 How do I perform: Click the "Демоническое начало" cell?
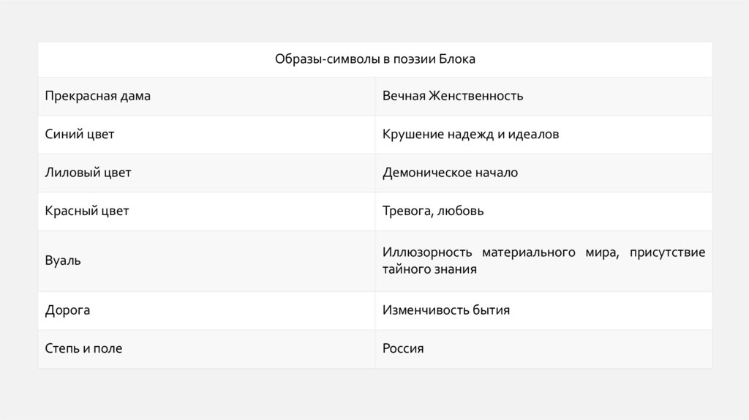tap(450, 173)
